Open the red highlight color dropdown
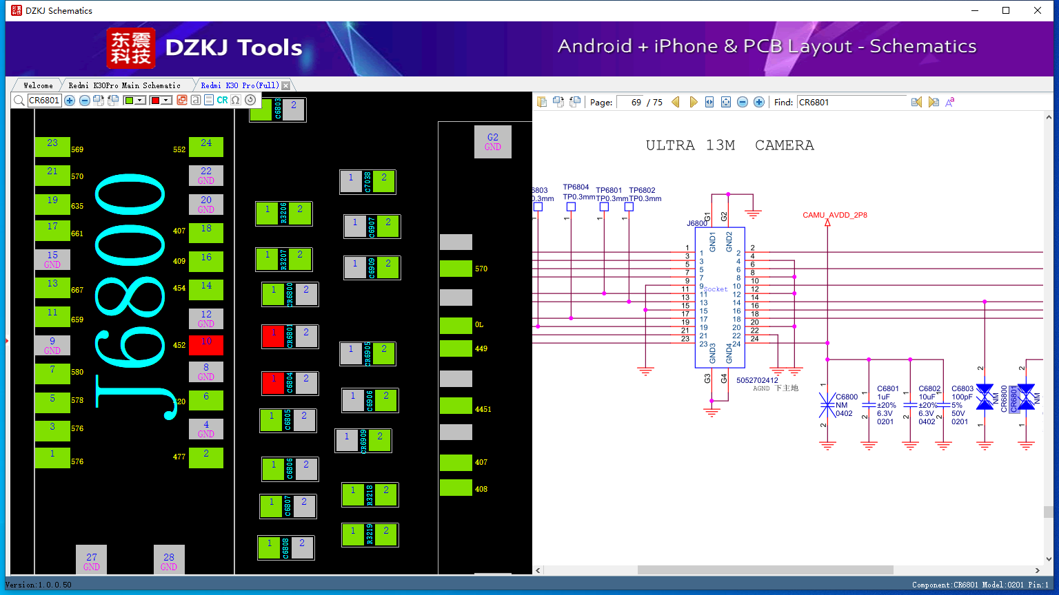The image size is (1059, 595). point(166,101)
